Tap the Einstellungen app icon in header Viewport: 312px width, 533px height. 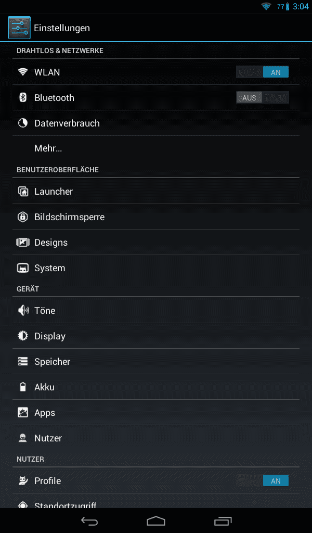[19, 28]
